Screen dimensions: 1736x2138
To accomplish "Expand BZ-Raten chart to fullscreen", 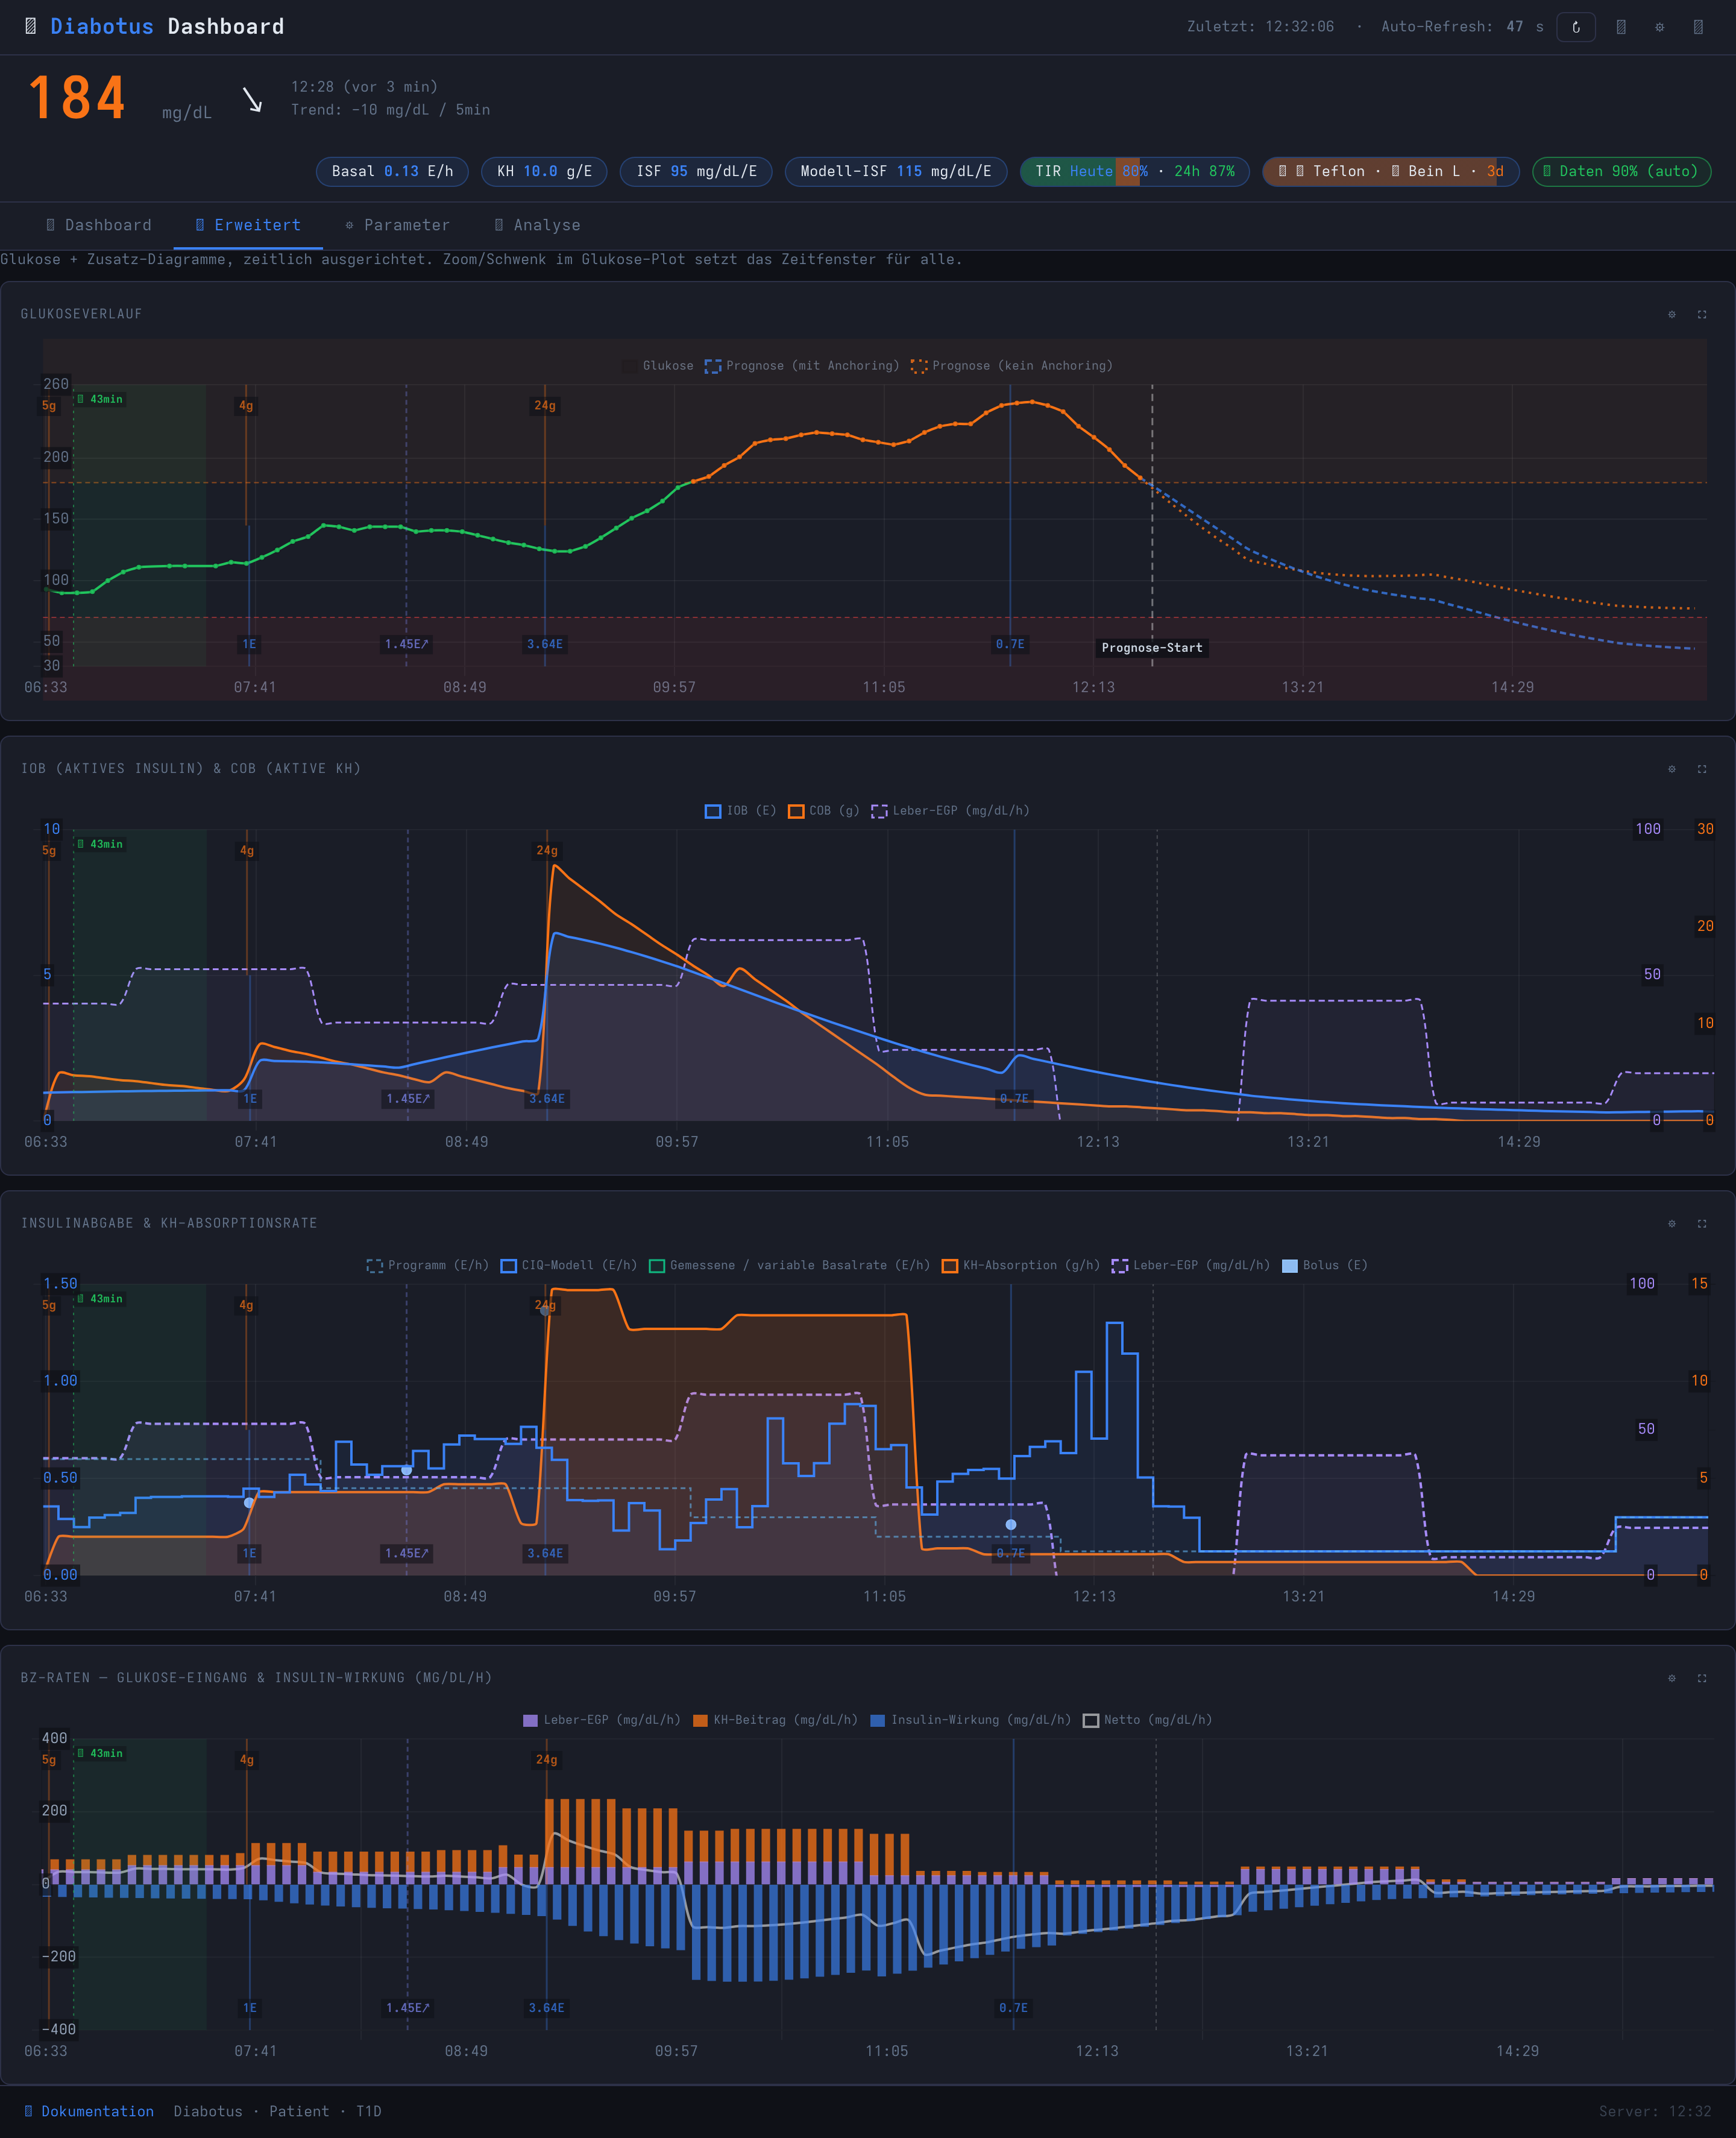I will click(1701, 1678).
